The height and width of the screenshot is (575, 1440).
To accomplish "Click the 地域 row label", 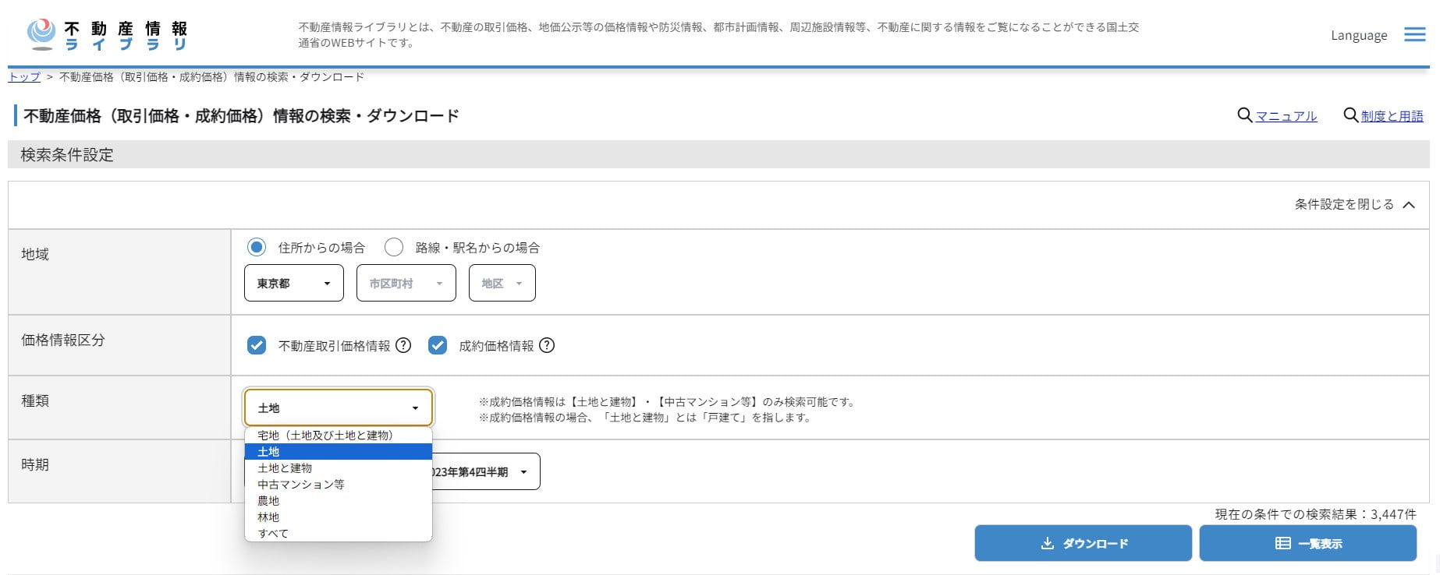I will (35, 254).
